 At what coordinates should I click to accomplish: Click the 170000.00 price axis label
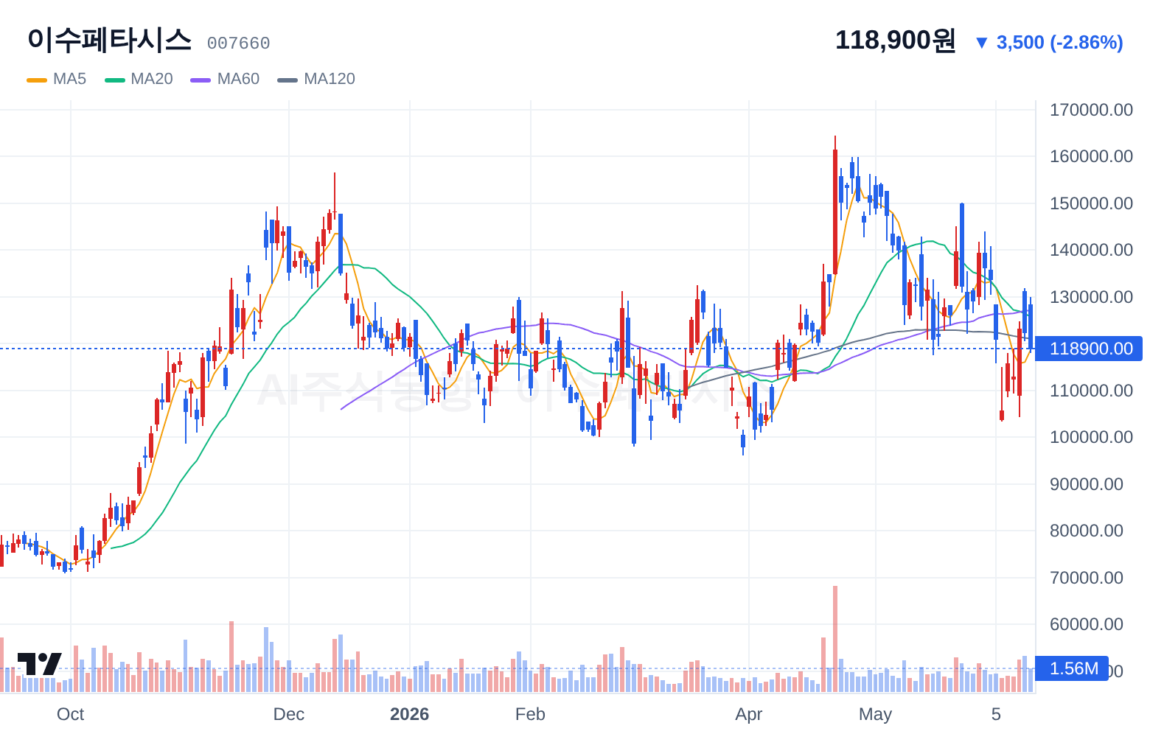coord(1091,110)
